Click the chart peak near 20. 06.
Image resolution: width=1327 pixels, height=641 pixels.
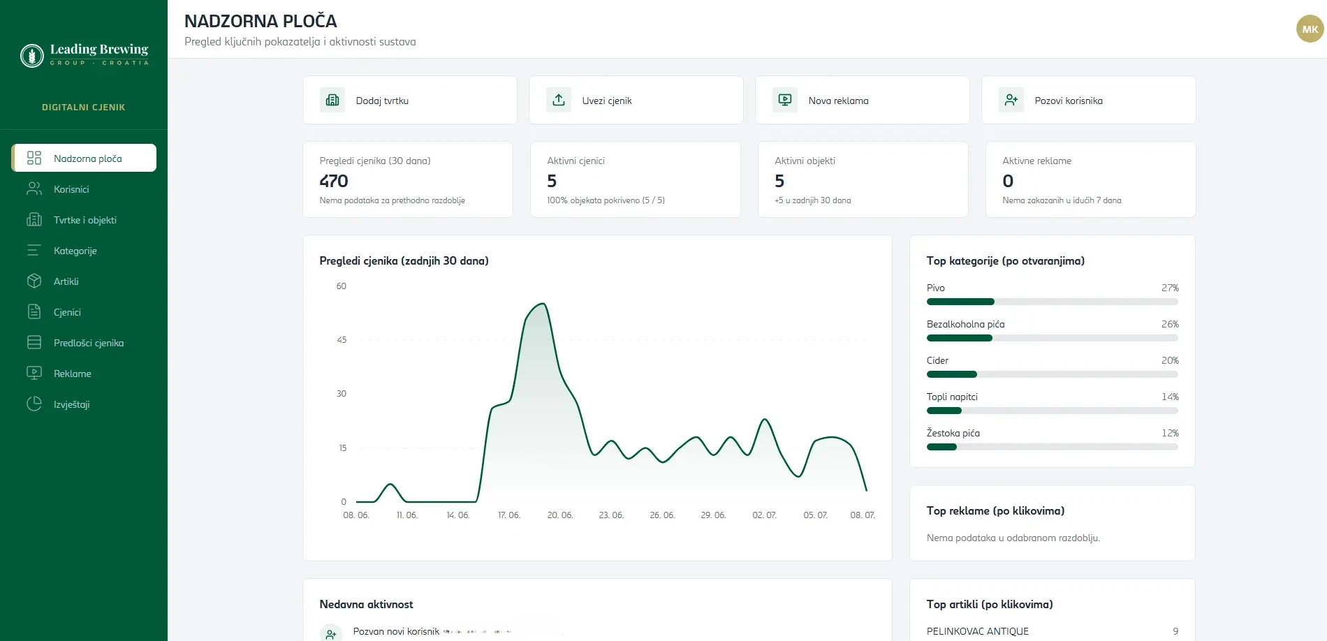click(x=543, y=304)
